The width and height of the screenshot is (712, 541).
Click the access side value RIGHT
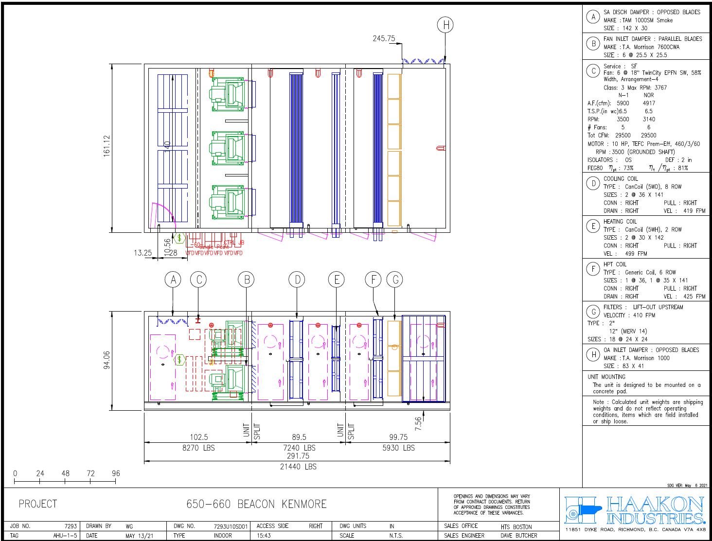316,526
